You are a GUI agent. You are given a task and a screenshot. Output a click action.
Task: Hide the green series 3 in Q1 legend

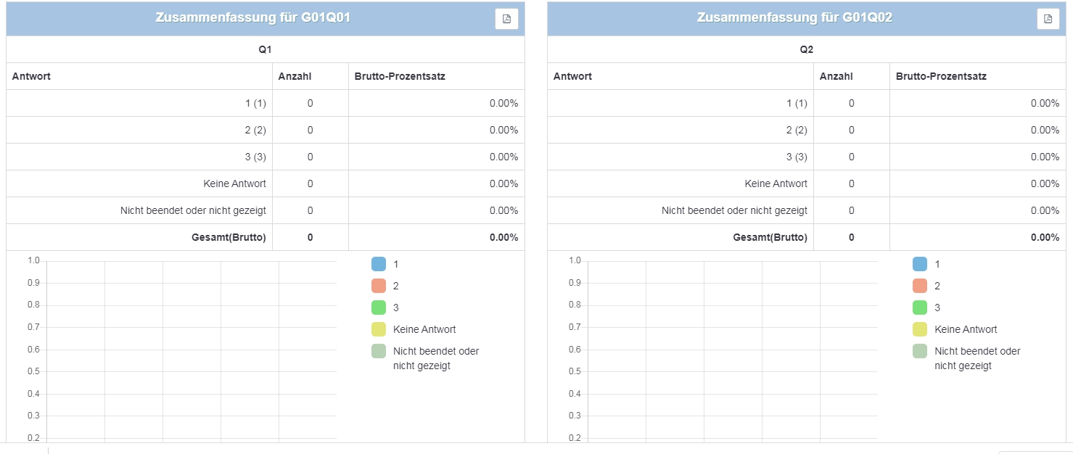point(379,308)
